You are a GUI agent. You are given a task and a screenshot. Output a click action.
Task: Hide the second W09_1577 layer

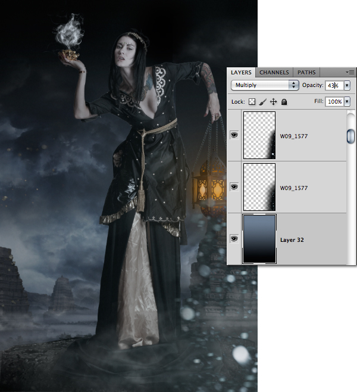234,187
